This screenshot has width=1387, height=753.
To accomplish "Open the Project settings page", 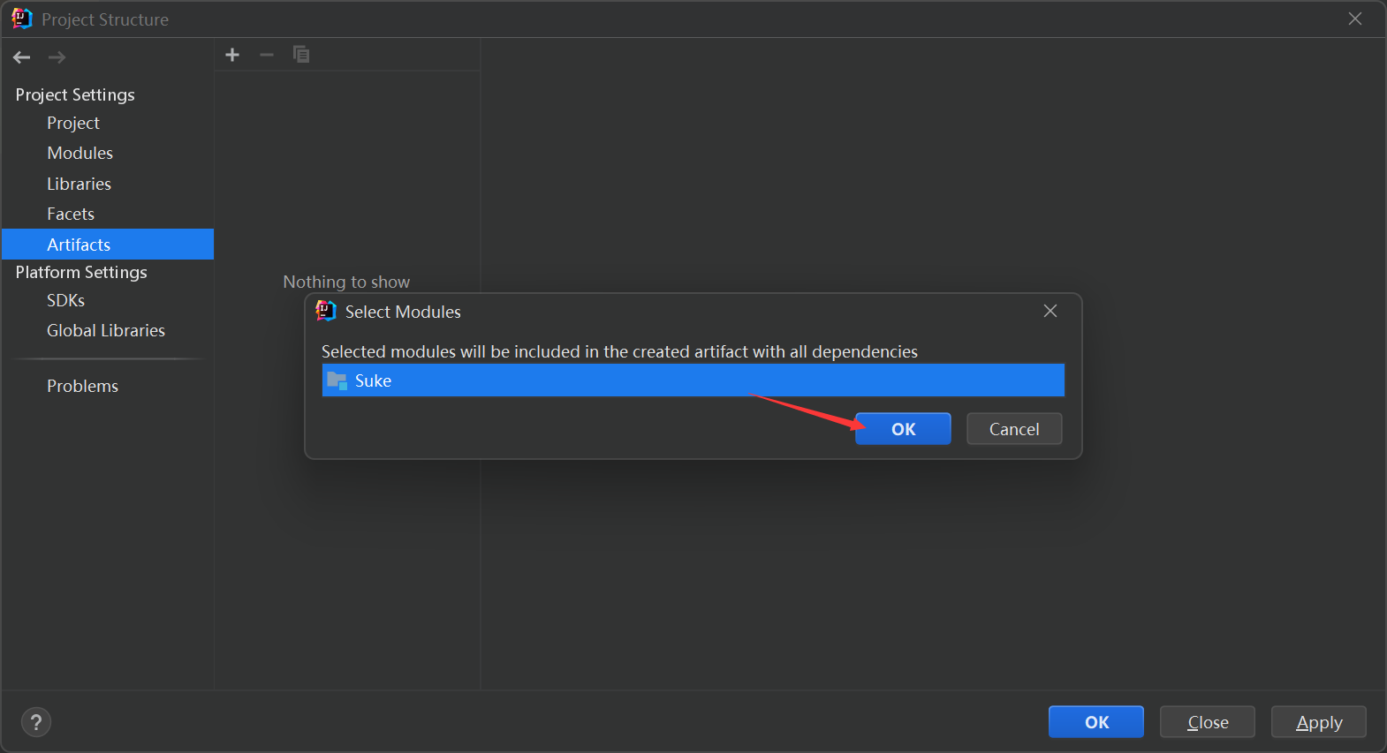I will pyautogui.click(x=73, y=123).
